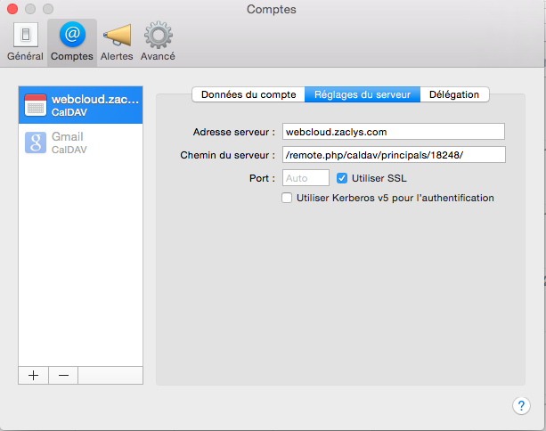Add a new account with plus button
546x431 pixels.
34,375
